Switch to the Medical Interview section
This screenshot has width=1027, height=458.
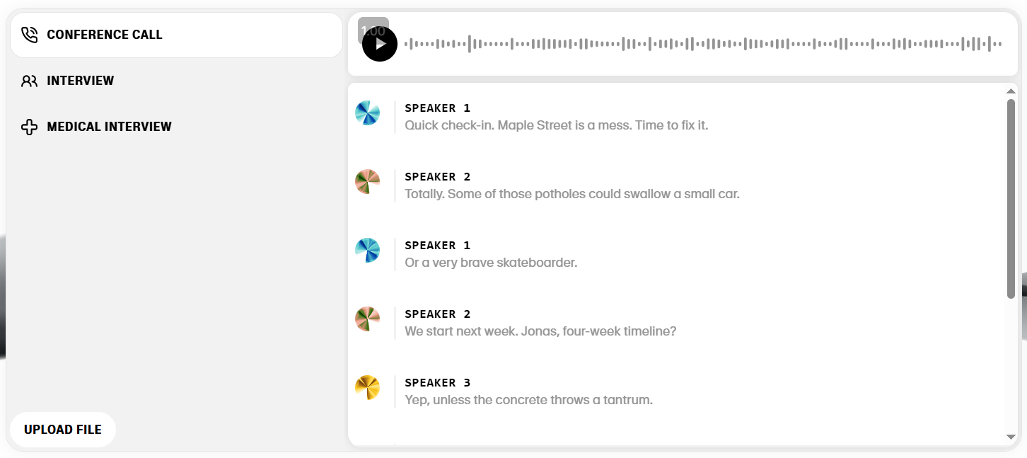[x=109, y=127]
